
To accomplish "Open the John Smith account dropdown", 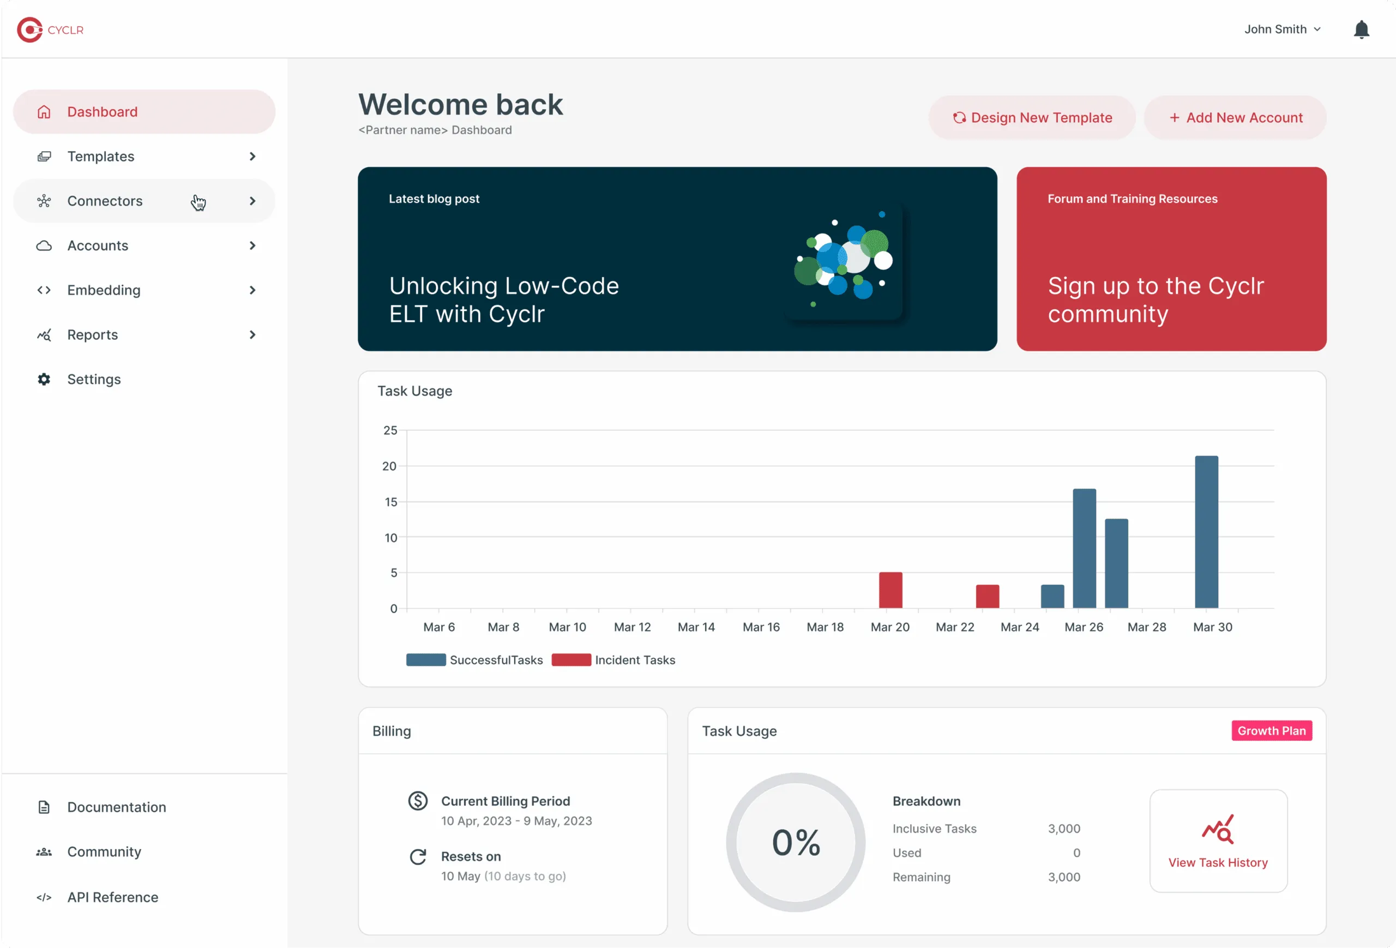I will (1283, 29).
